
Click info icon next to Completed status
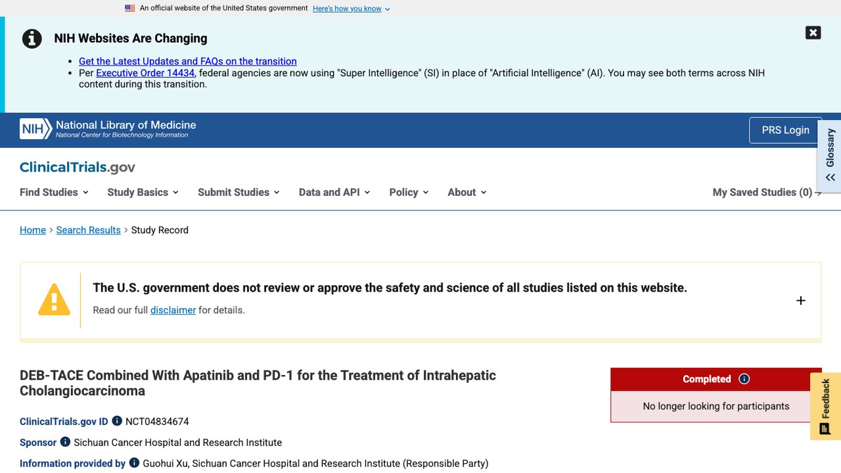tap(744, 379)
